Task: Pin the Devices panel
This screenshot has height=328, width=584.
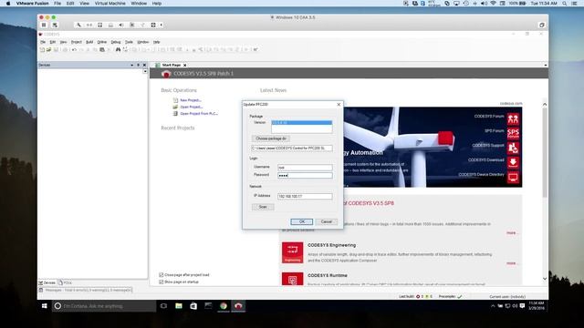Action: pos(138,65)
